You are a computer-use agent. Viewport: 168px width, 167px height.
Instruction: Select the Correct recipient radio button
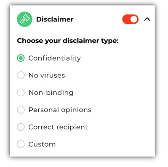[21, 127]
